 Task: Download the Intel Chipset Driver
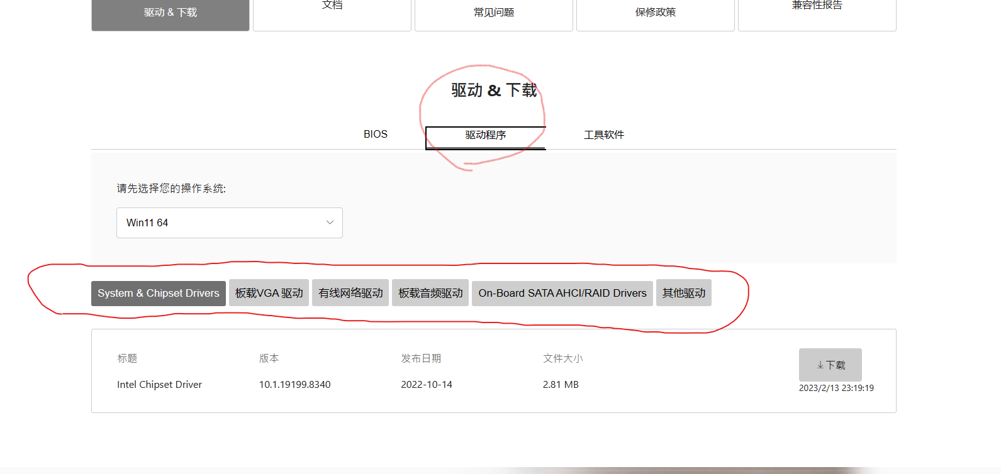(830, 365)
